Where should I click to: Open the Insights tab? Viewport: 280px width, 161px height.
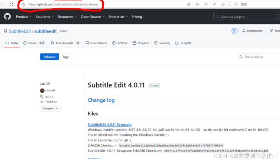[183, 43]
